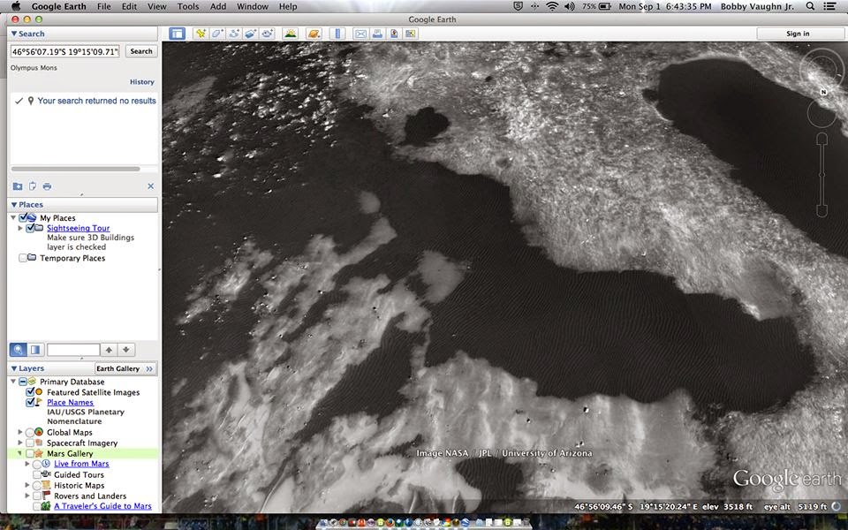Open the Add menu
Screen dimensions: 848x530
[218, 6]
